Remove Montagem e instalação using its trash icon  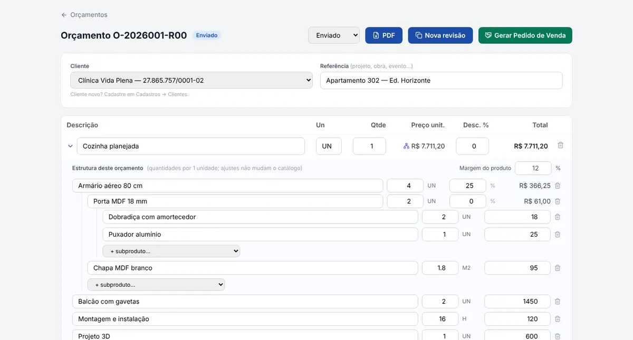(558, 319)
